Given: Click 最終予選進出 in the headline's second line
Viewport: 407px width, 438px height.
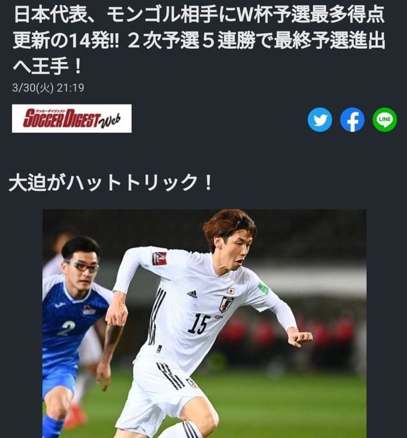Looking at the screenshot, I should click(x=330, y=41).
